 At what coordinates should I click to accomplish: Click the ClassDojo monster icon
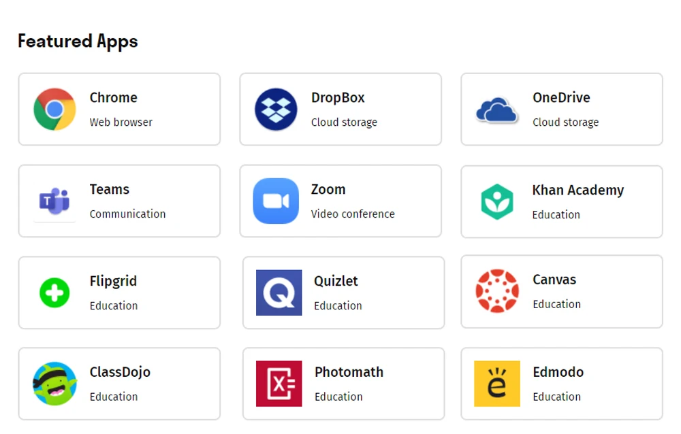(54, 384)
